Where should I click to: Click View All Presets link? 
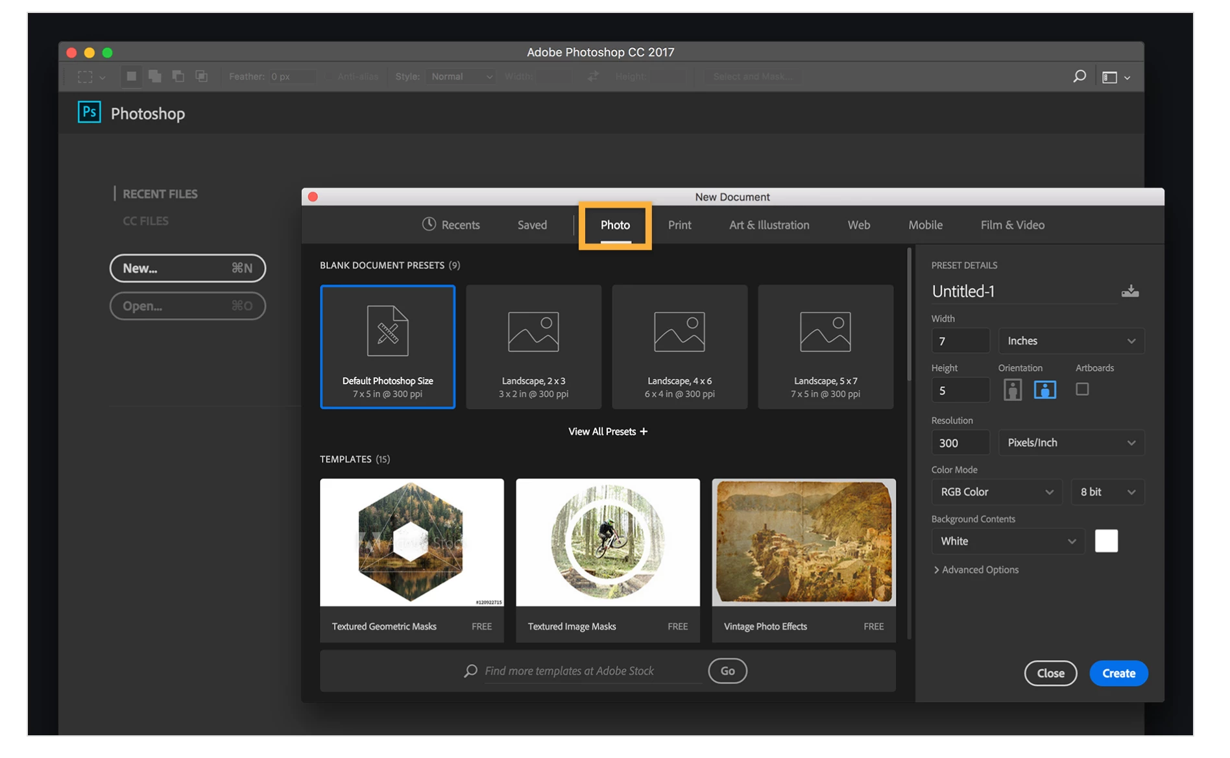coord(608,432)
